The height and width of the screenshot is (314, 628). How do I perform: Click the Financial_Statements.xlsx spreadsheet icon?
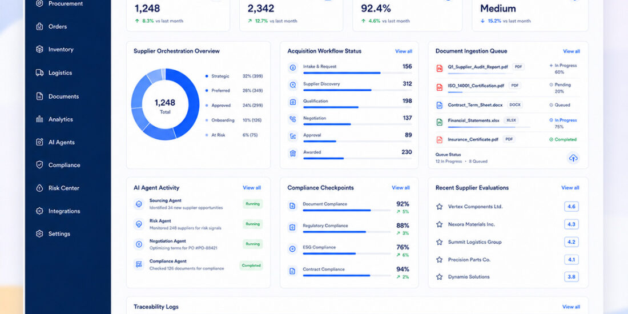click(440, 122)
